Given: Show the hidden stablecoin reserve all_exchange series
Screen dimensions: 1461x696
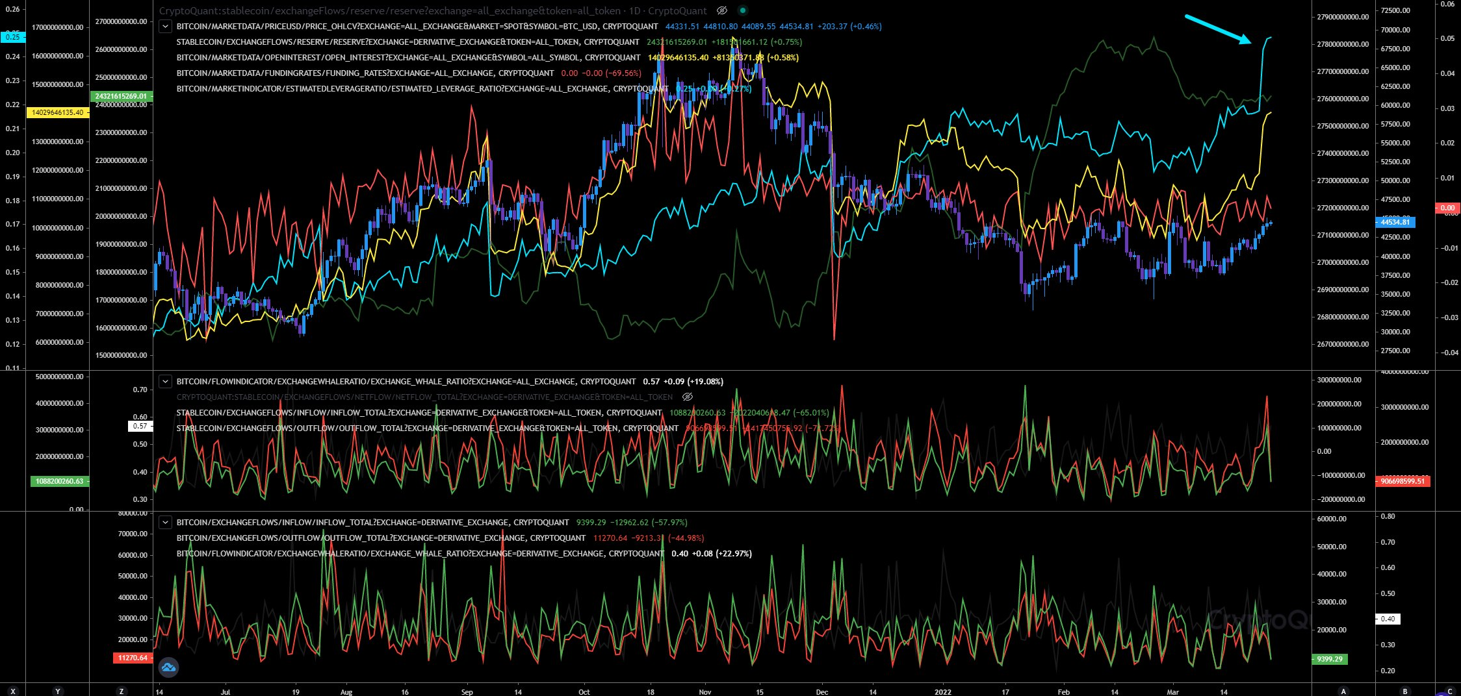Looking at the screenshot, I should [x=721, y=10].
